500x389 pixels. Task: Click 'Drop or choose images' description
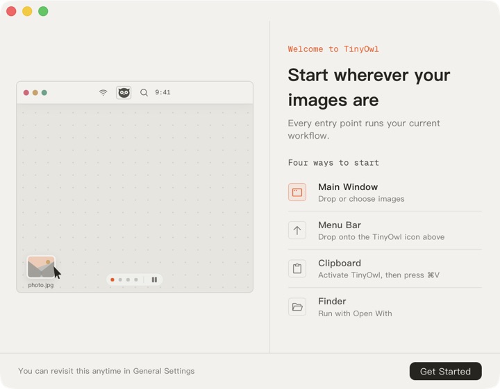pos(361,199)
